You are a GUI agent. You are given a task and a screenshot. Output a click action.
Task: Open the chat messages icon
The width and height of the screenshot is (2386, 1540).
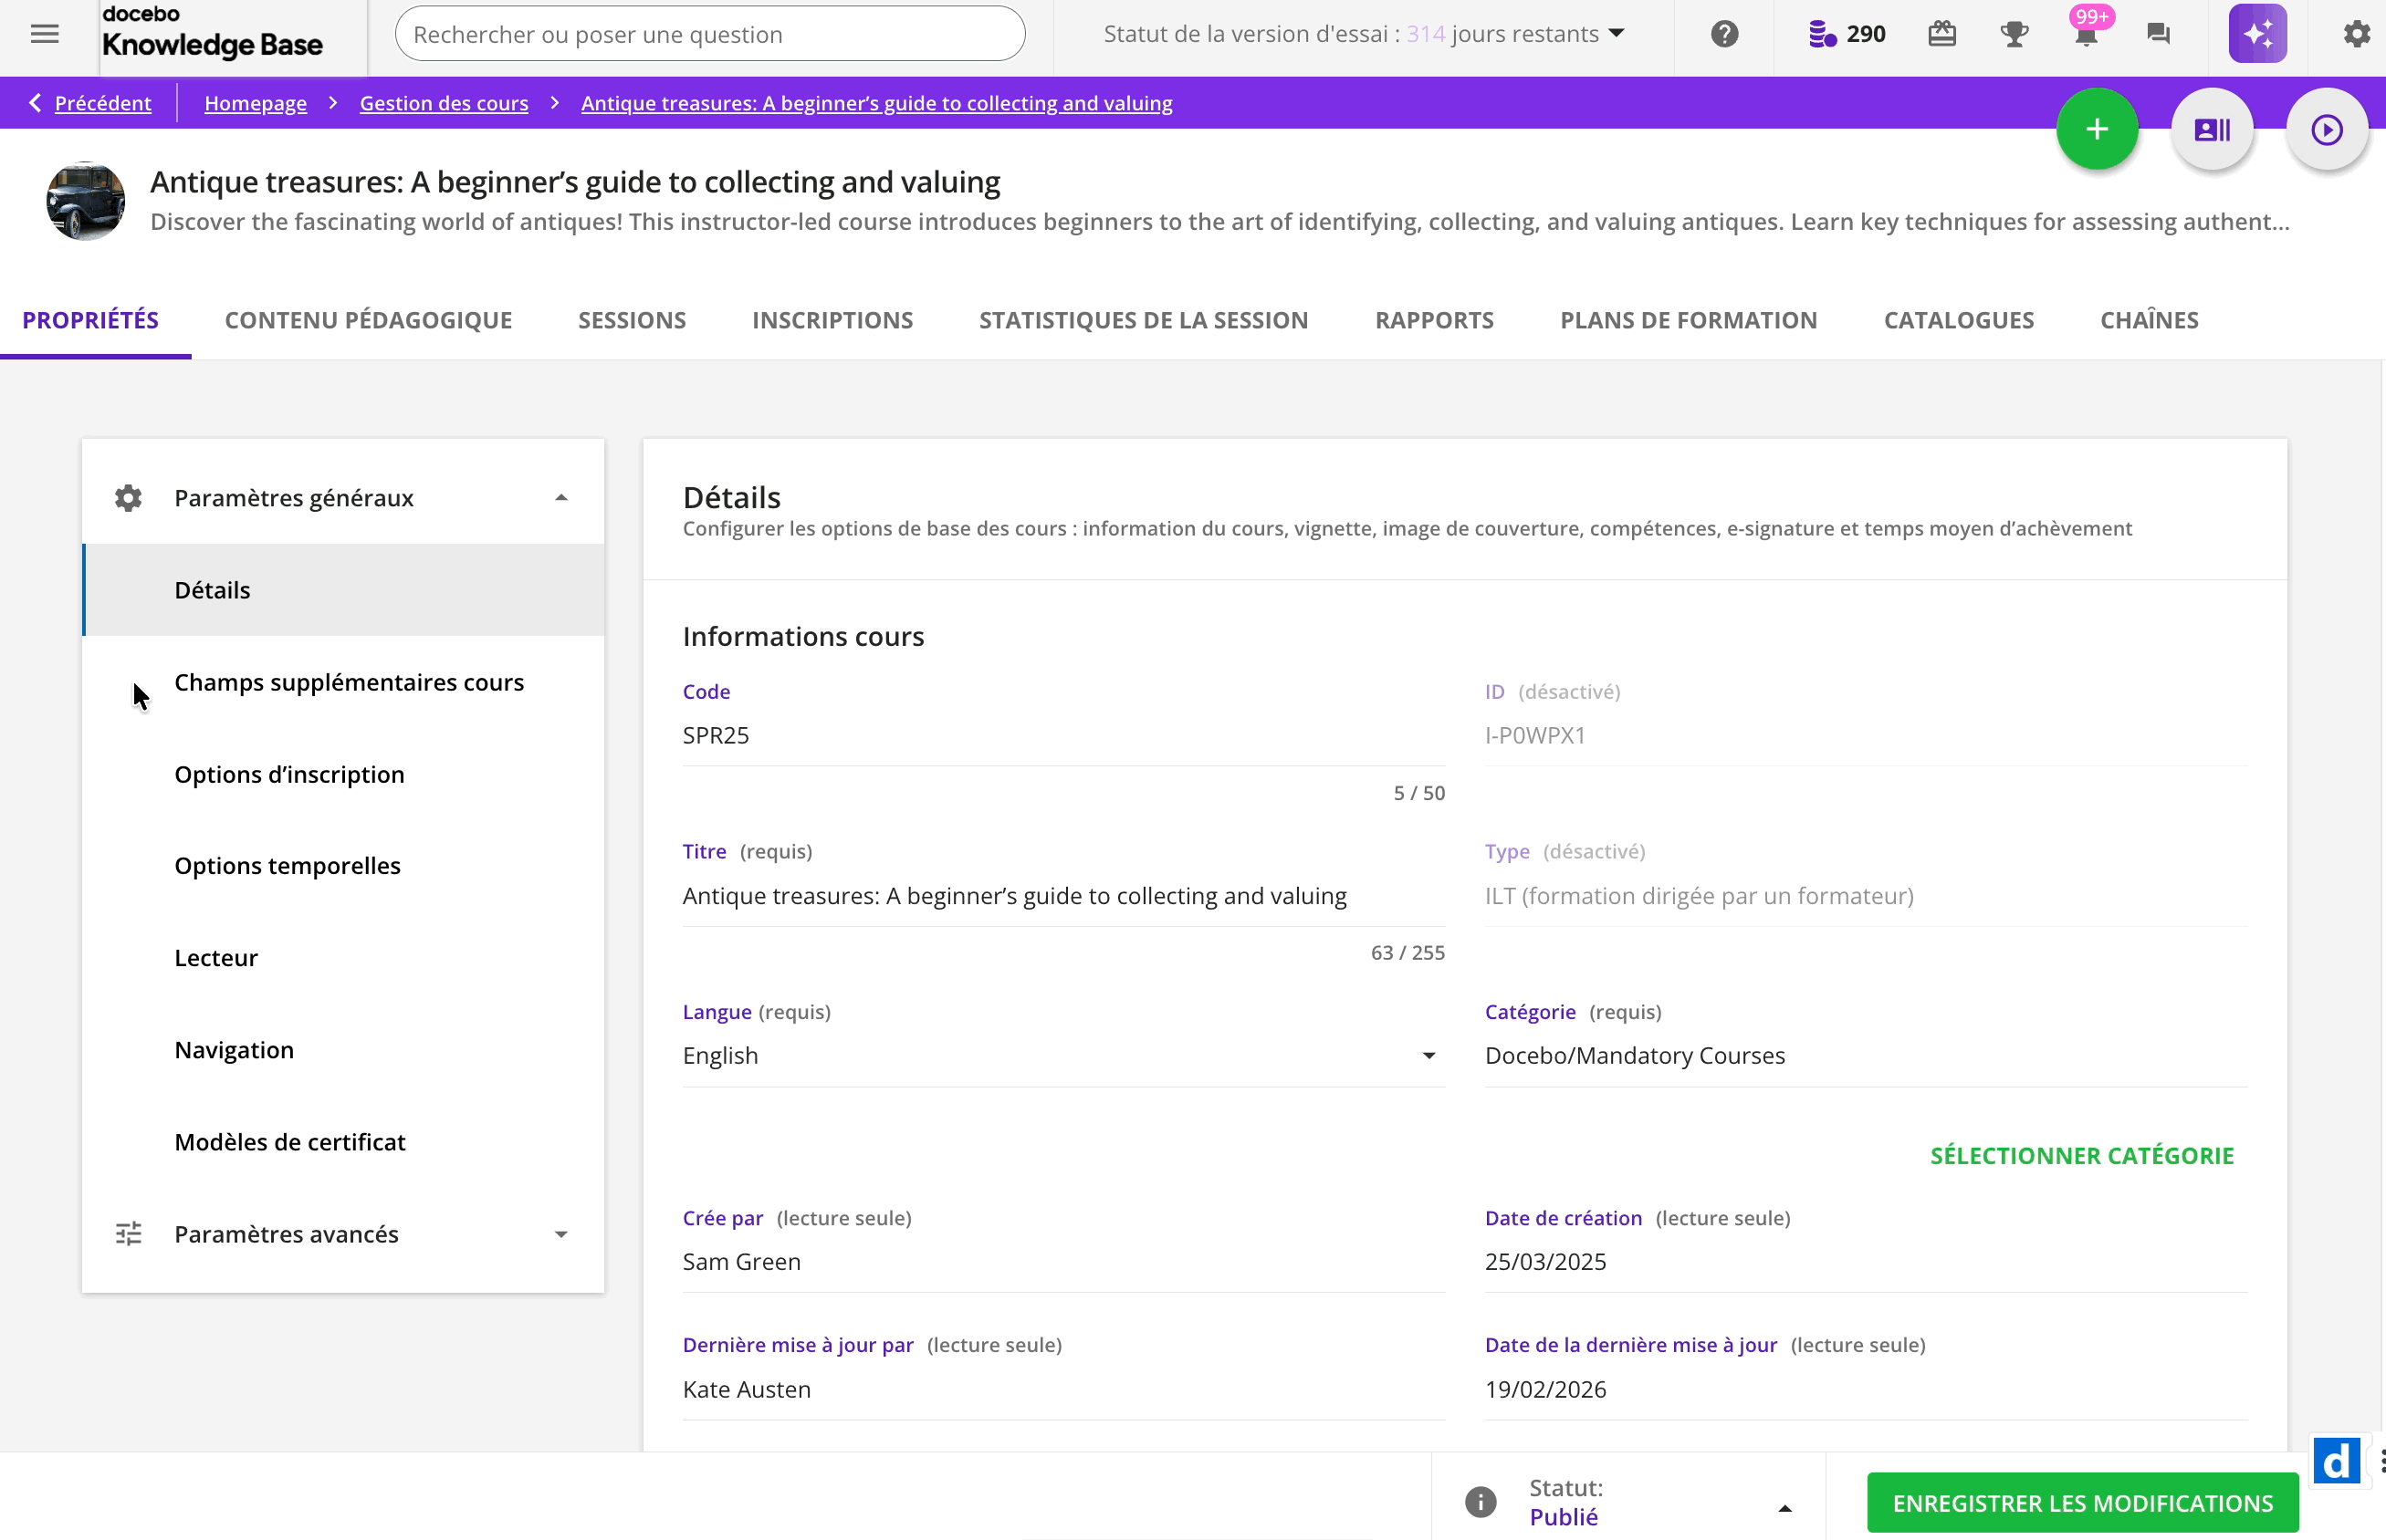pyautogui.click(x=2158, y=34)
